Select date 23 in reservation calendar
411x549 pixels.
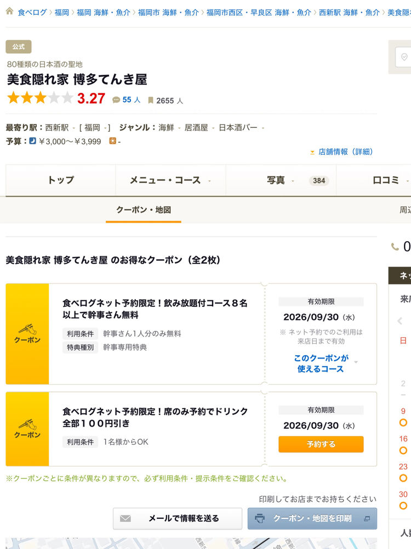pos(403,473)
